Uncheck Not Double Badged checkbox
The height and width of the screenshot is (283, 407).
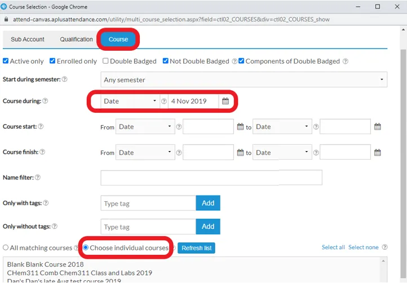pyautogui.click(x=165, y=61)
